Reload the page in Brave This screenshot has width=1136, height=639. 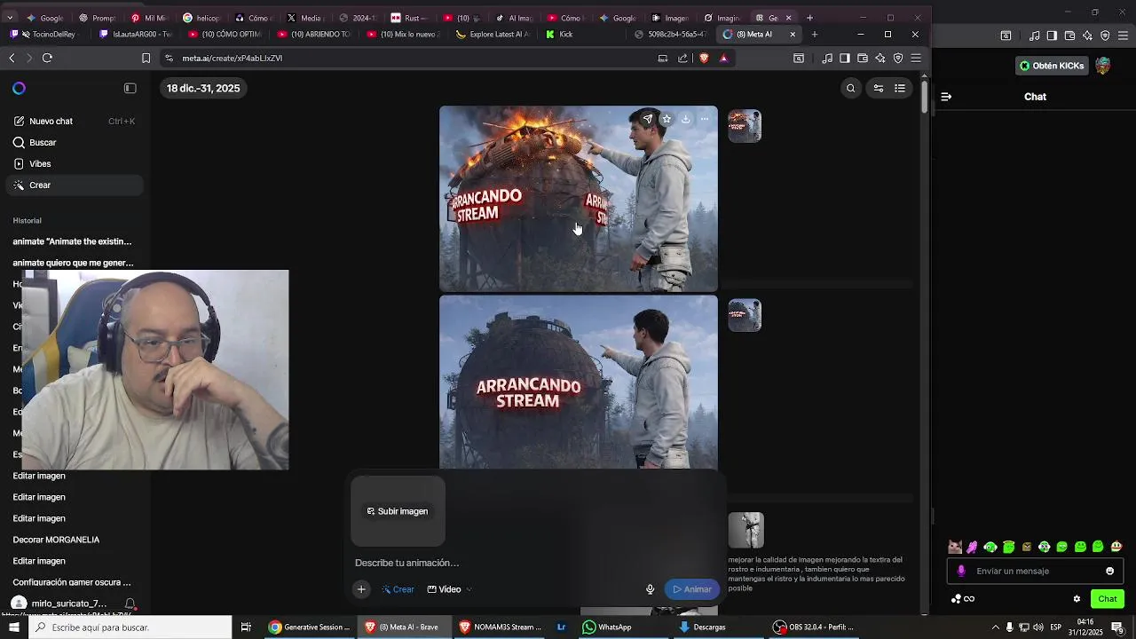pyautogui.click(x=47, y=58)
